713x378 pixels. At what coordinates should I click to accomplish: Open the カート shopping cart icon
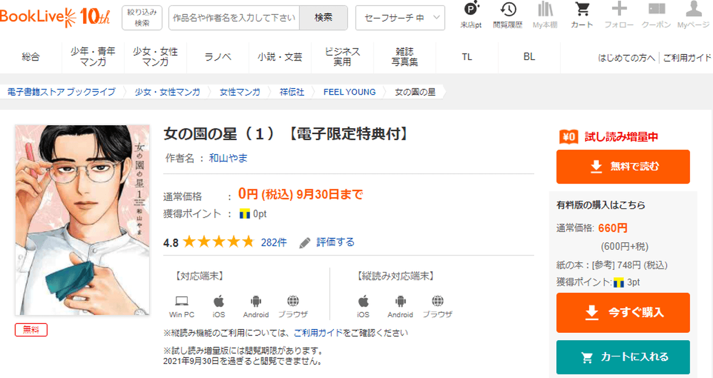coord(582,10)
